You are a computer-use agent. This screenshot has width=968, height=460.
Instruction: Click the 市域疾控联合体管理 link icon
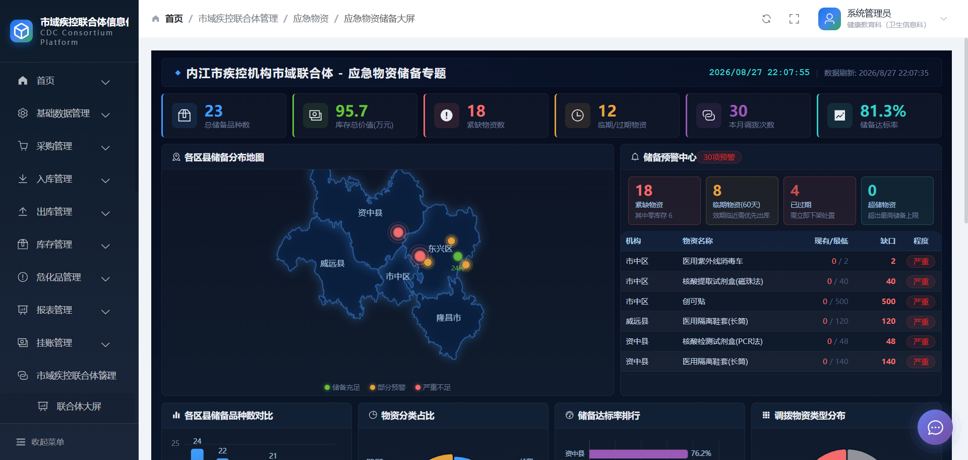[23, 375]
